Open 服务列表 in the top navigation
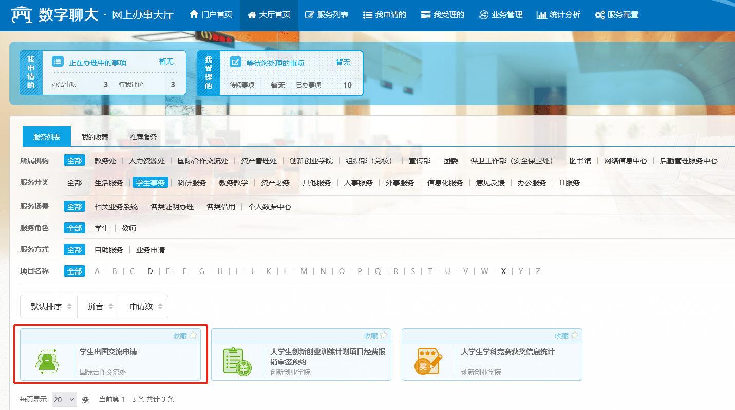Image resolution: width=735 pixels, height=410 pixels. click(x=327, y=15)
